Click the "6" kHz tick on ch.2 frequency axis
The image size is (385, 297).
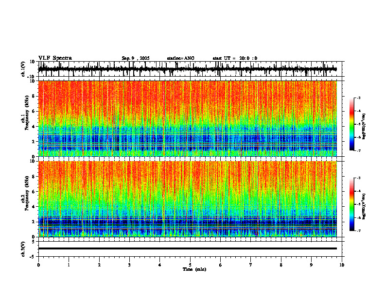point(34,192)
